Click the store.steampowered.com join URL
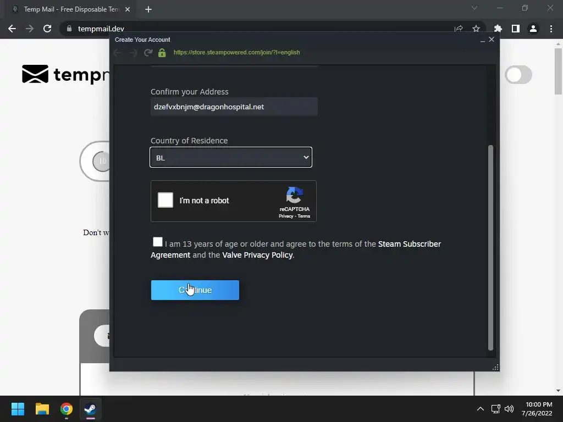The width and height of the screenshot is (563, 422). pyautogui.click(x=236, y=52)
